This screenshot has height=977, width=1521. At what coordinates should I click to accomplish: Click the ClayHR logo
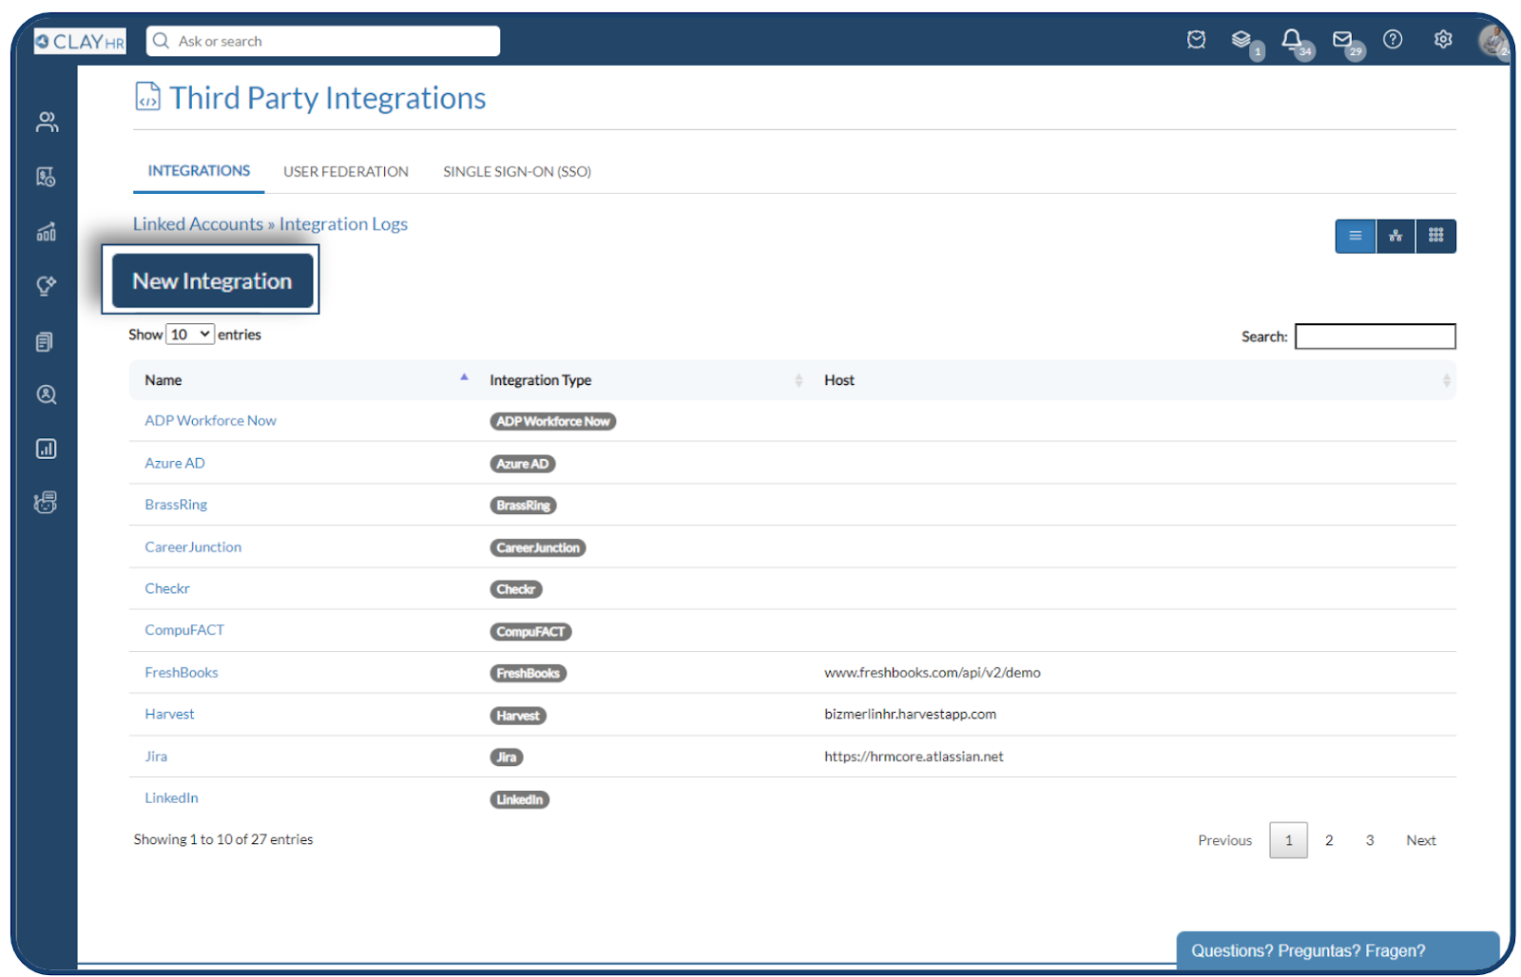pos(80,41)
